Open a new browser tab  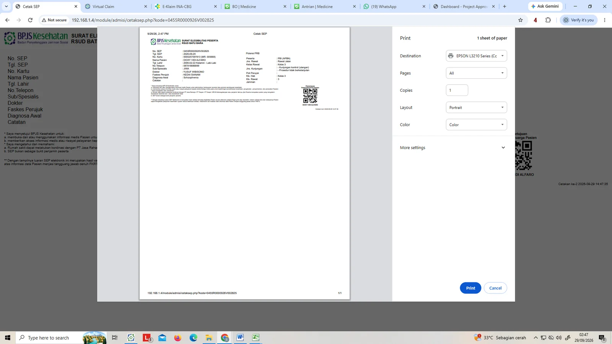pyautogui.click(x=505, y=6)
